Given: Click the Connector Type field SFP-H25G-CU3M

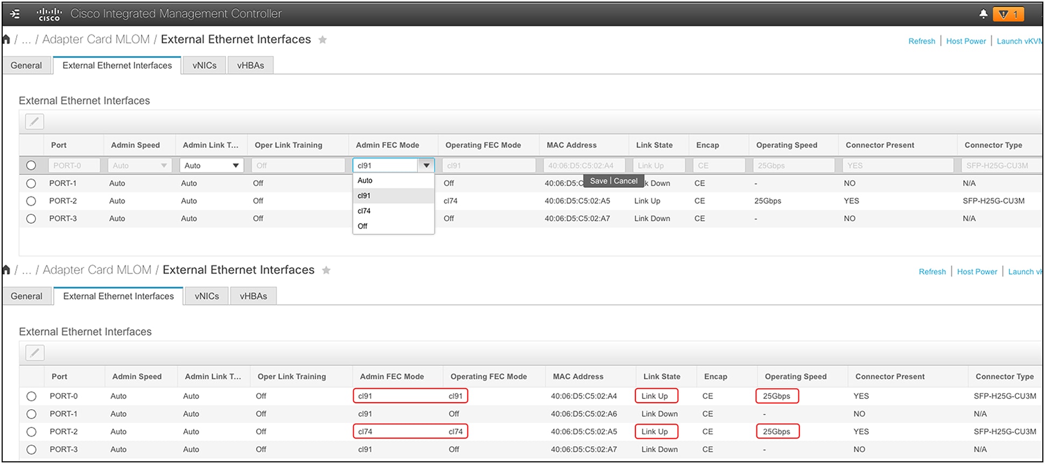Looking at the screenshot, I should 1001,166.
